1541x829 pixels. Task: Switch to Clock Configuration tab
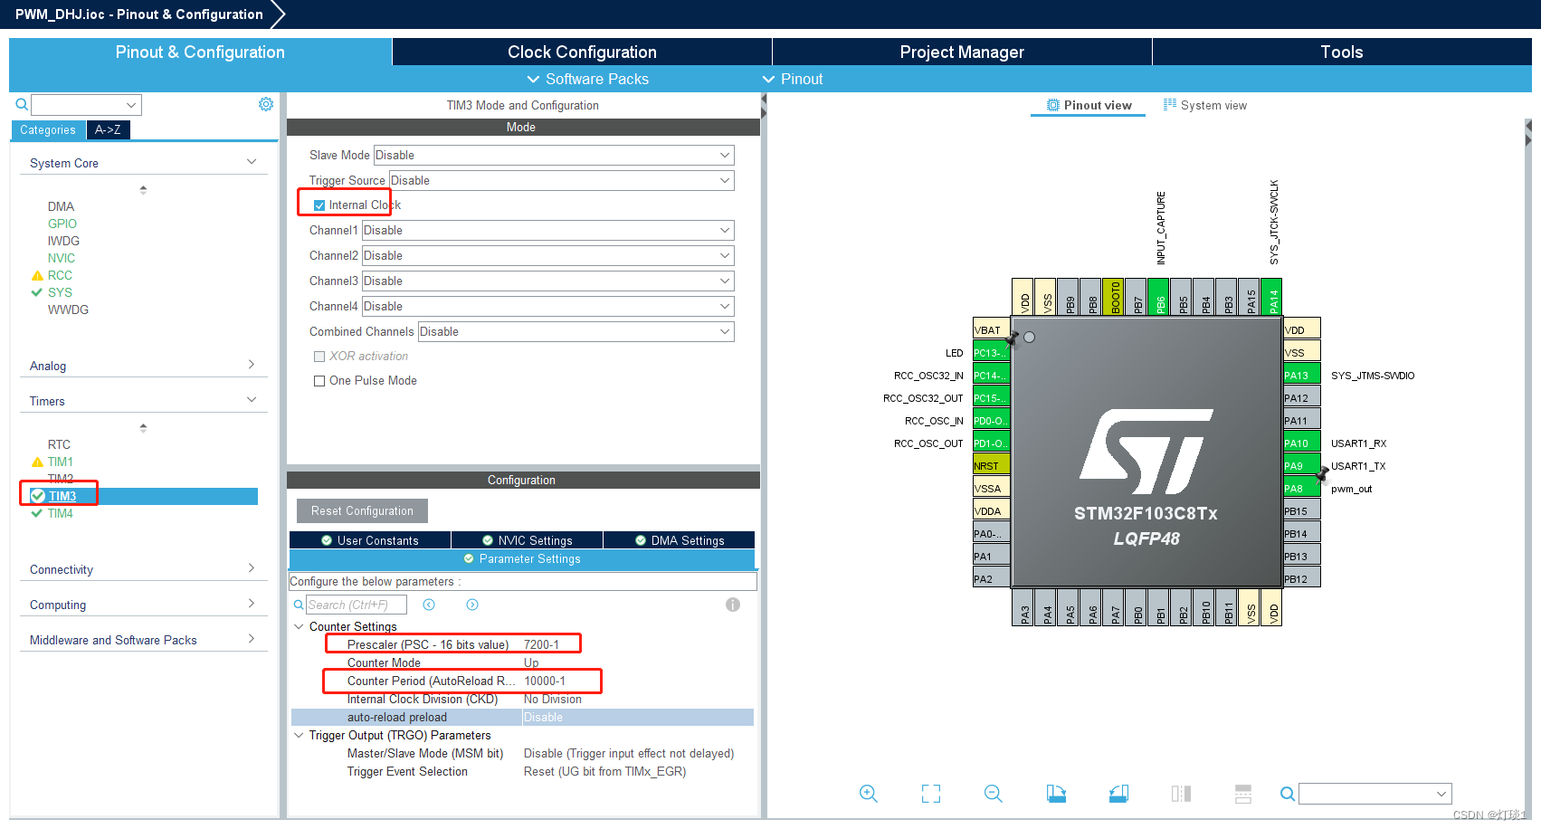[582, 52]
